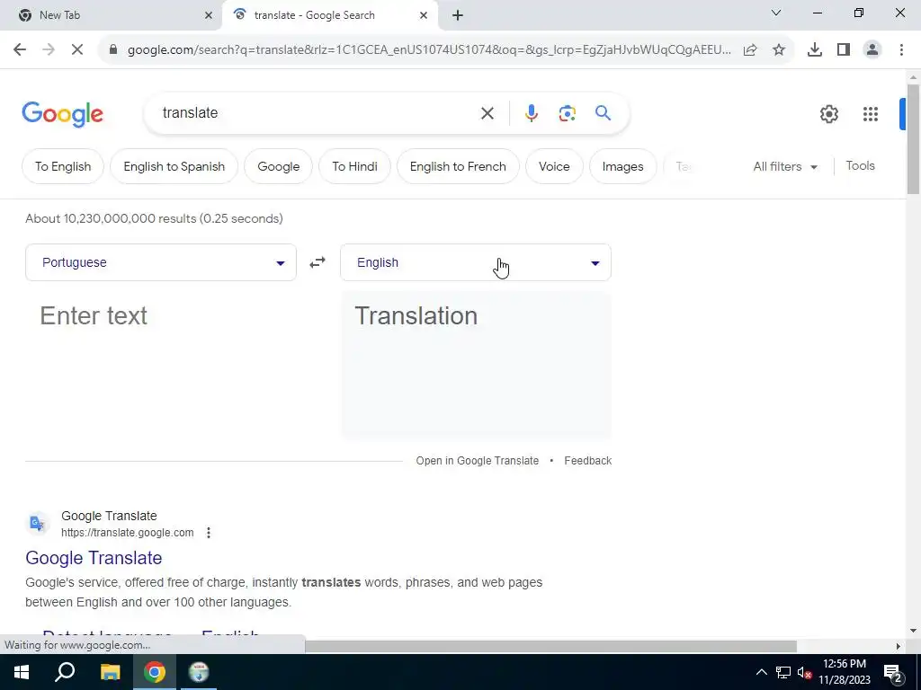Open Windows Start menu
This screenshot has height=690, width=921.
point(22,672)
